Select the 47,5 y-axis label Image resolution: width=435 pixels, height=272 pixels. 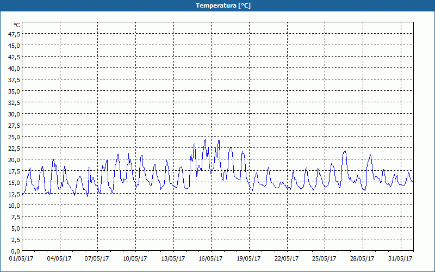tap(15, 34)
